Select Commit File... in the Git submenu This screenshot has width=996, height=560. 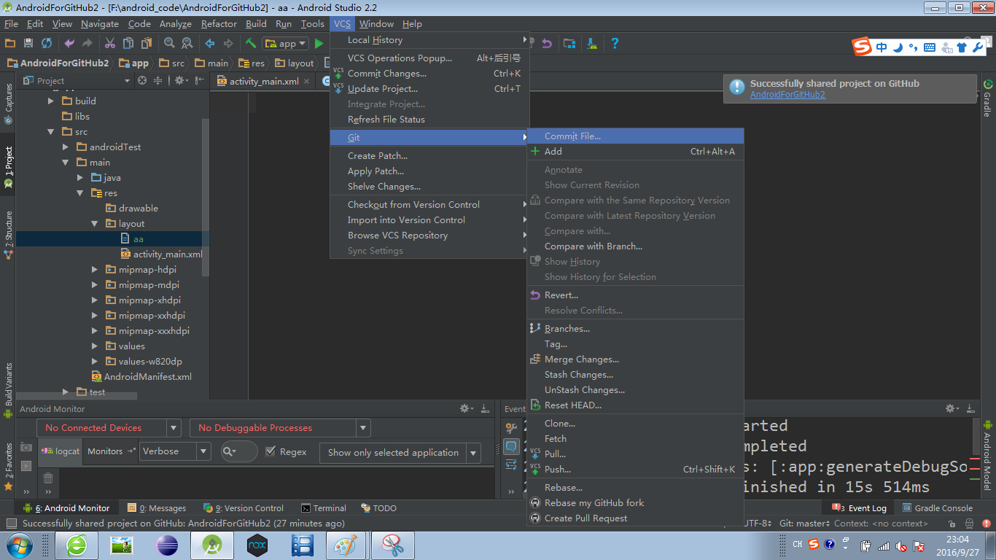(635, 136)
